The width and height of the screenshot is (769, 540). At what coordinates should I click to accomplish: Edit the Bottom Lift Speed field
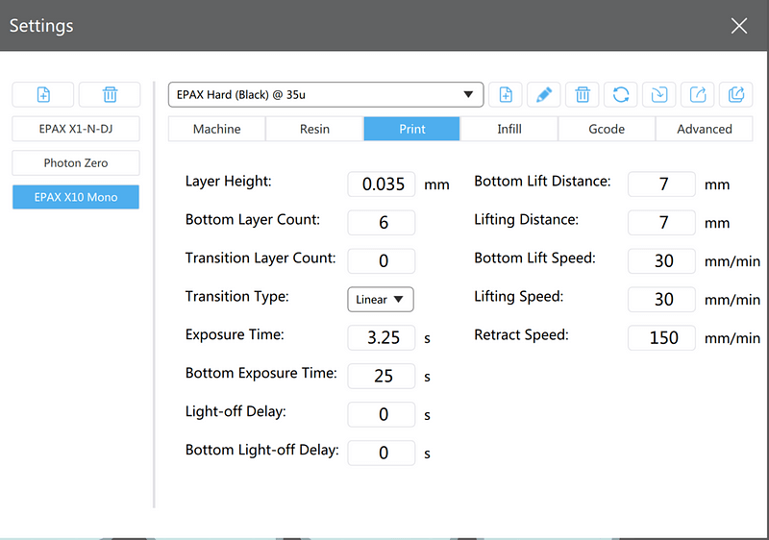661,260
